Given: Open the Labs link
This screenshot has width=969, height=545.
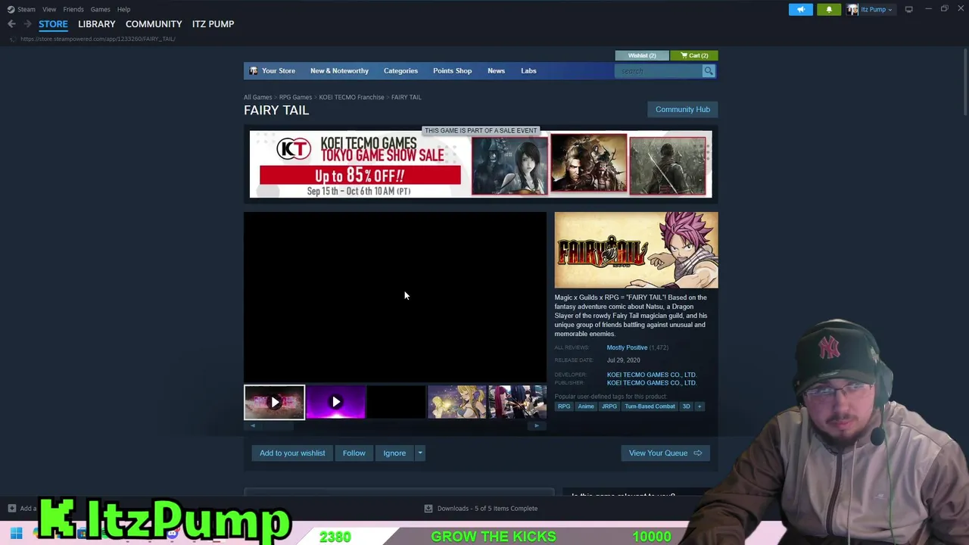Looking at the screenshot, I should [x=528, y=71].
